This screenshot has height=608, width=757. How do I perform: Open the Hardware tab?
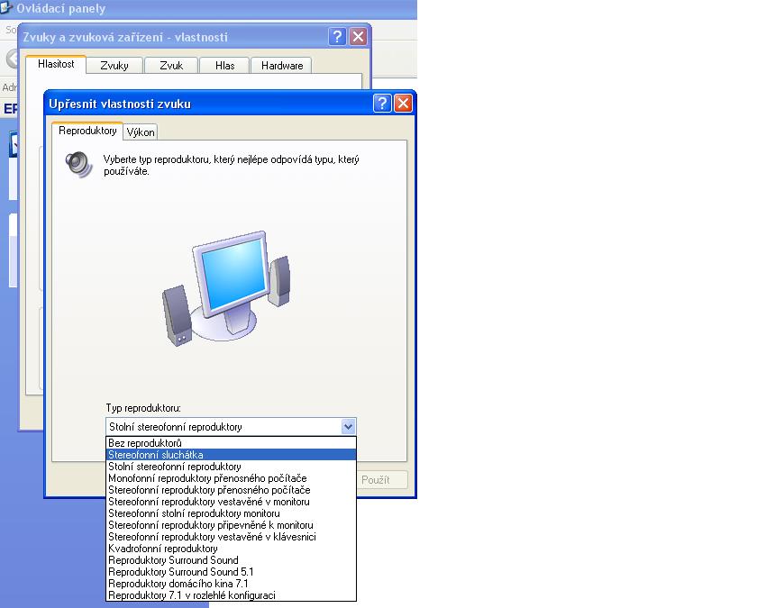282,66
